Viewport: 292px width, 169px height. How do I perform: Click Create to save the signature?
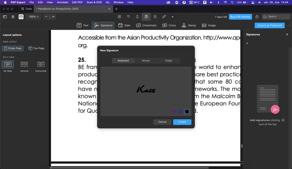pyautogui.click(x=182, y=122)
